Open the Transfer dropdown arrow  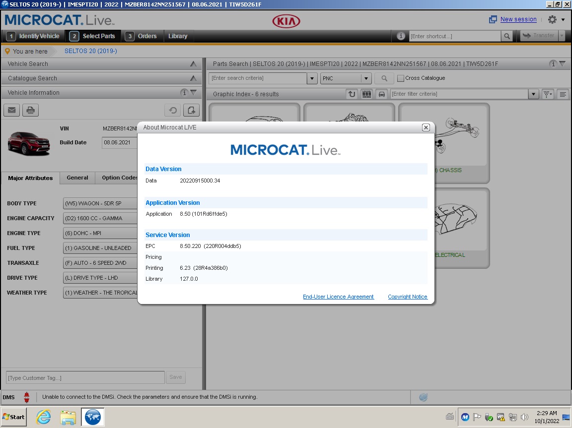(x=562, y=36)
